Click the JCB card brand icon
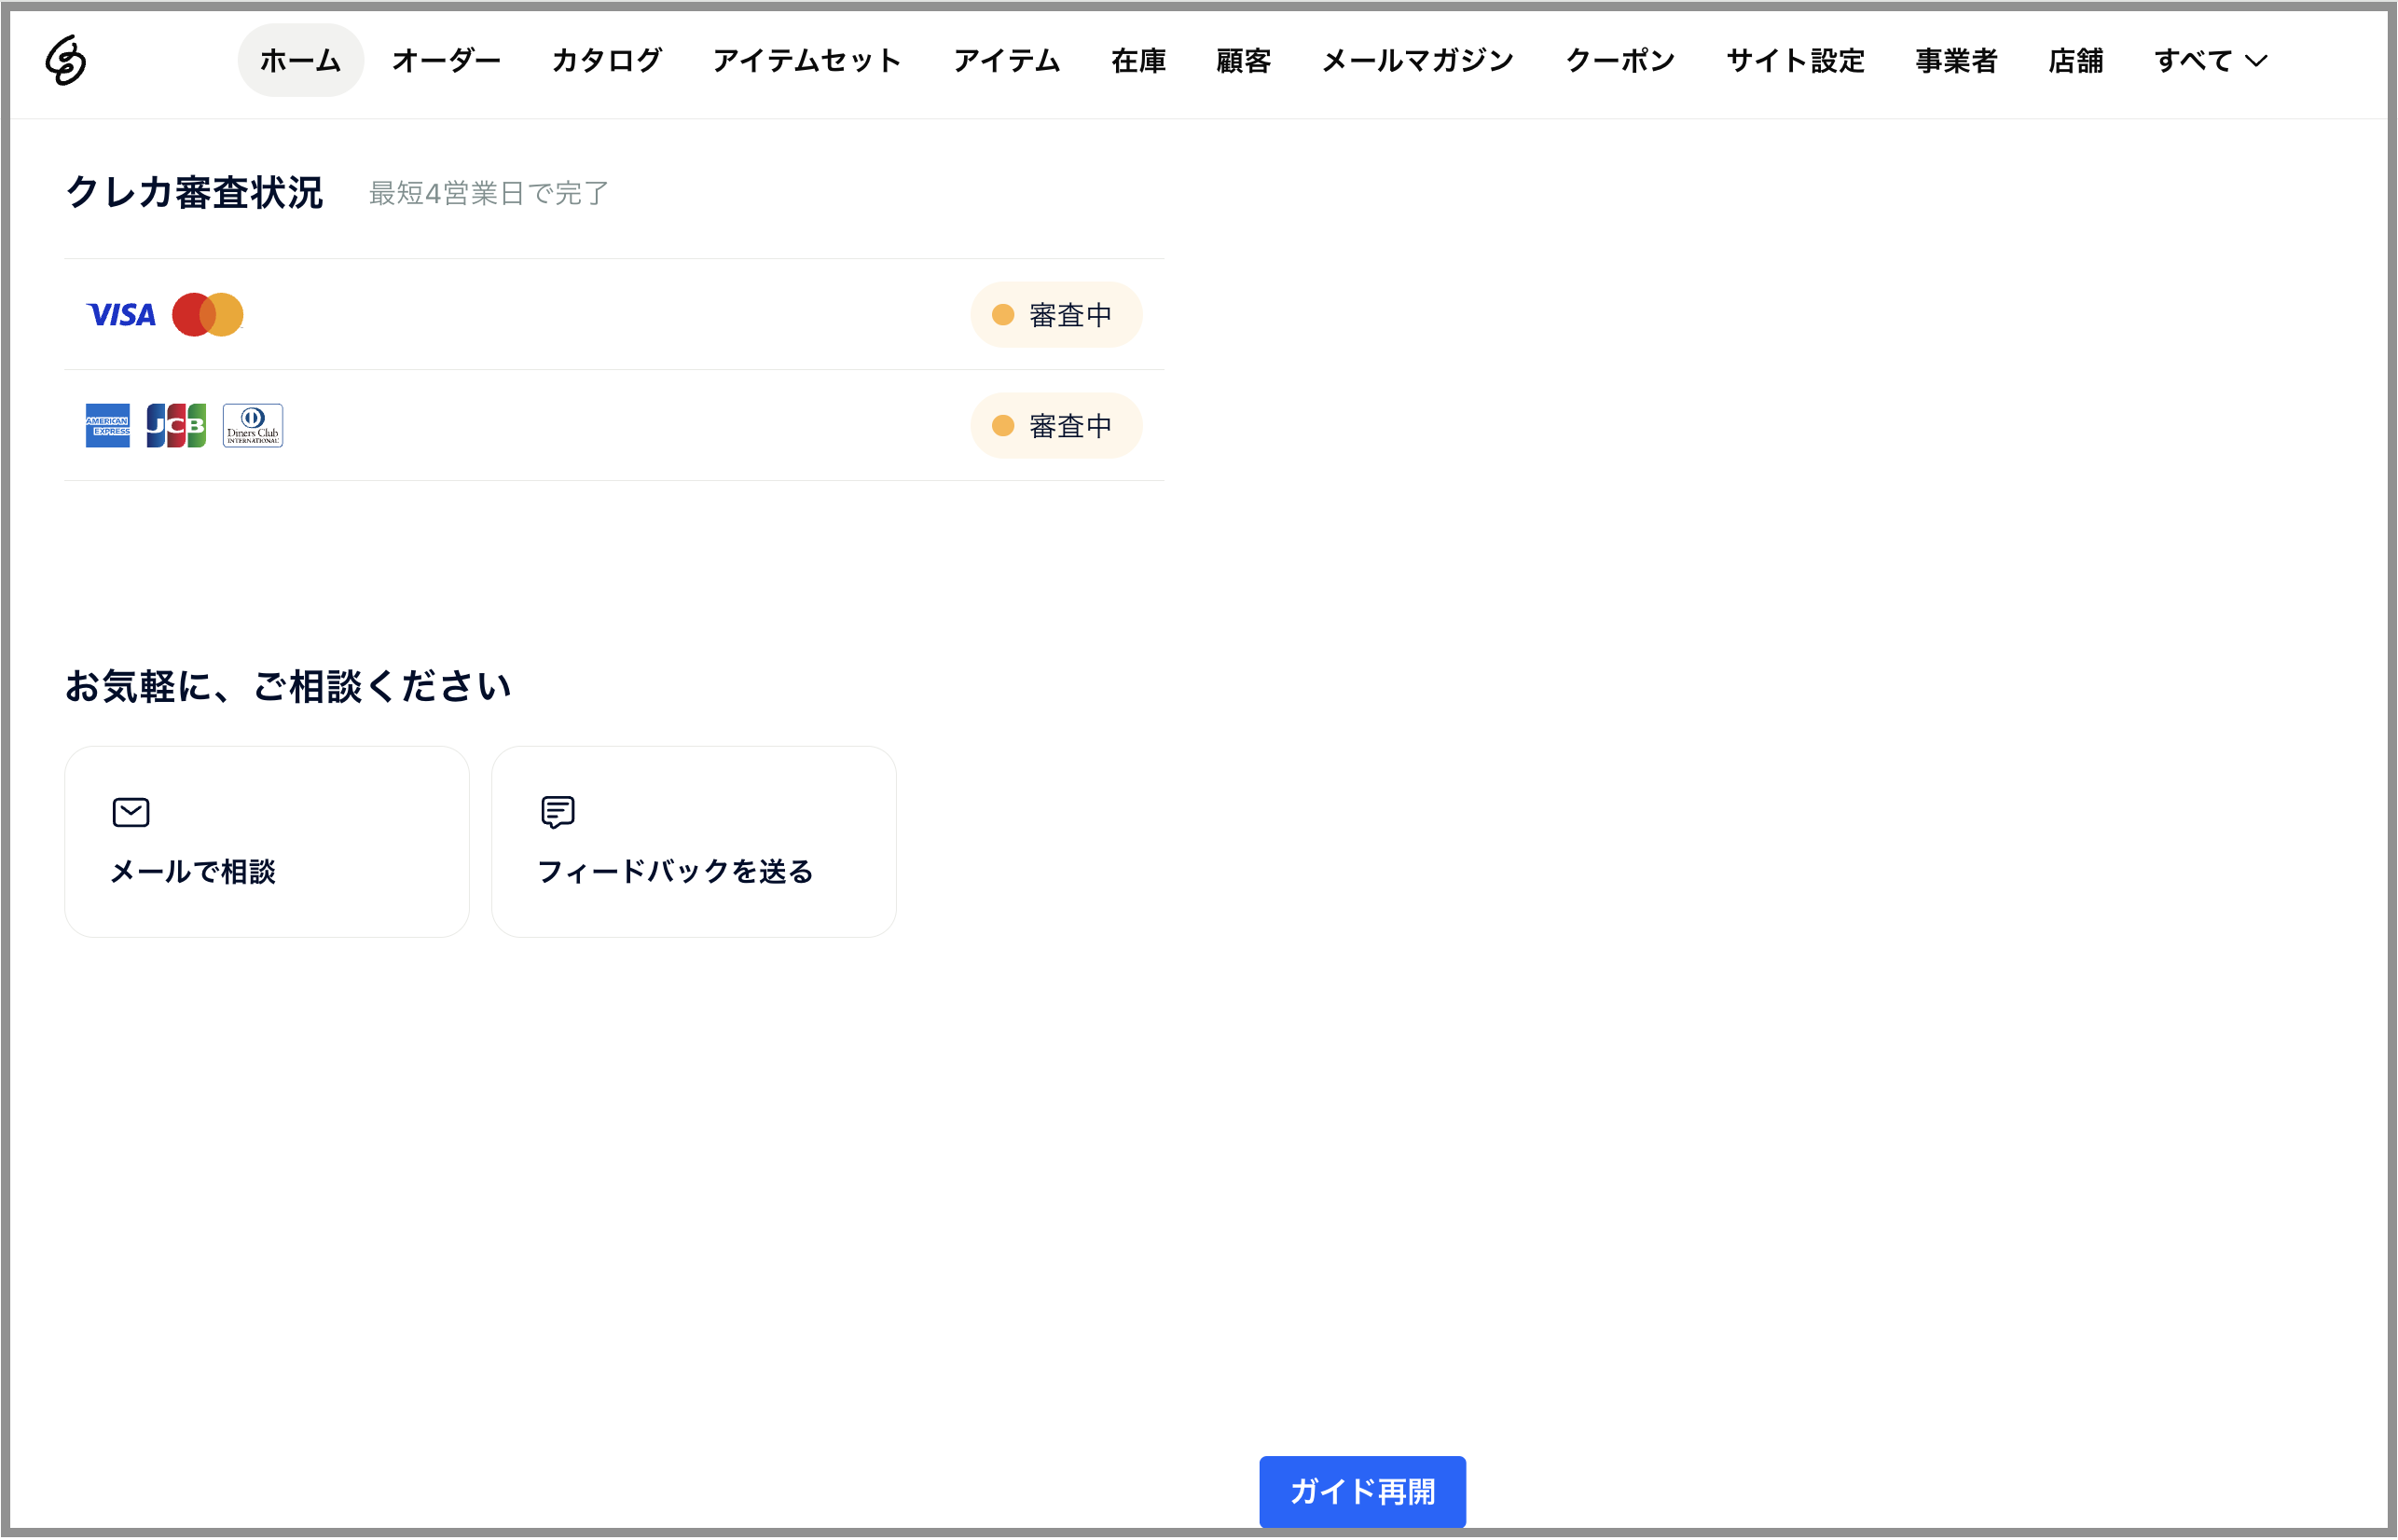Viewport: 2398px width, 1540px height. (178, 425)
